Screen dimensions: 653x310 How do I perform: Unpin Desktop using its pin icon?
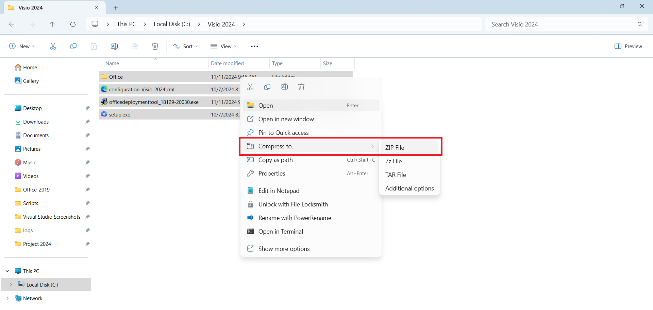pos(87,108)
